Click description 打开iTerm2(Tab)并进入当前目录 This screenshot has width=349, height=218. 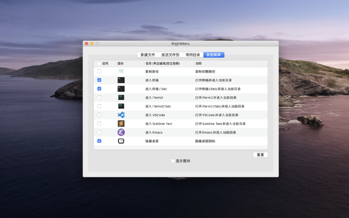(220, 106)
